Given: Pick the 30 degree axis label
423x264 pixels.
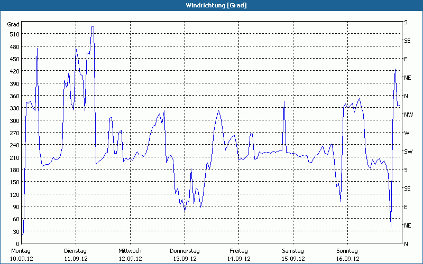Looking at the screenshot, I should 16,232.
